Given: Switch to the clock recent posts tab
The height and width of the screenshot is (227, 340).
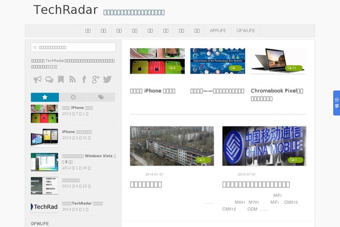Looking at the screenshot, I should point(73,97).
